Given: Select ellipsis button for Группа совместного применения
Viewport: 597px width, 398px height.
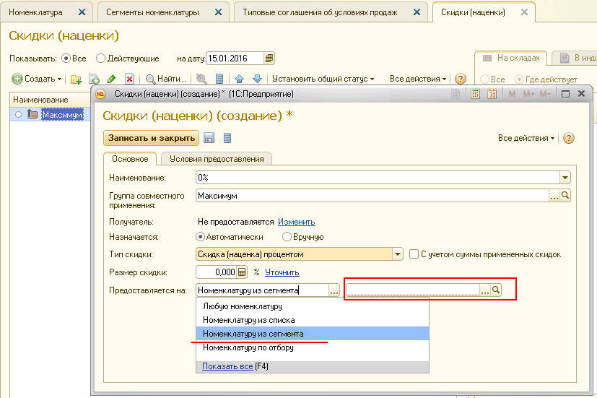Looking at the screenshot, I should click(x=554, y=196).
